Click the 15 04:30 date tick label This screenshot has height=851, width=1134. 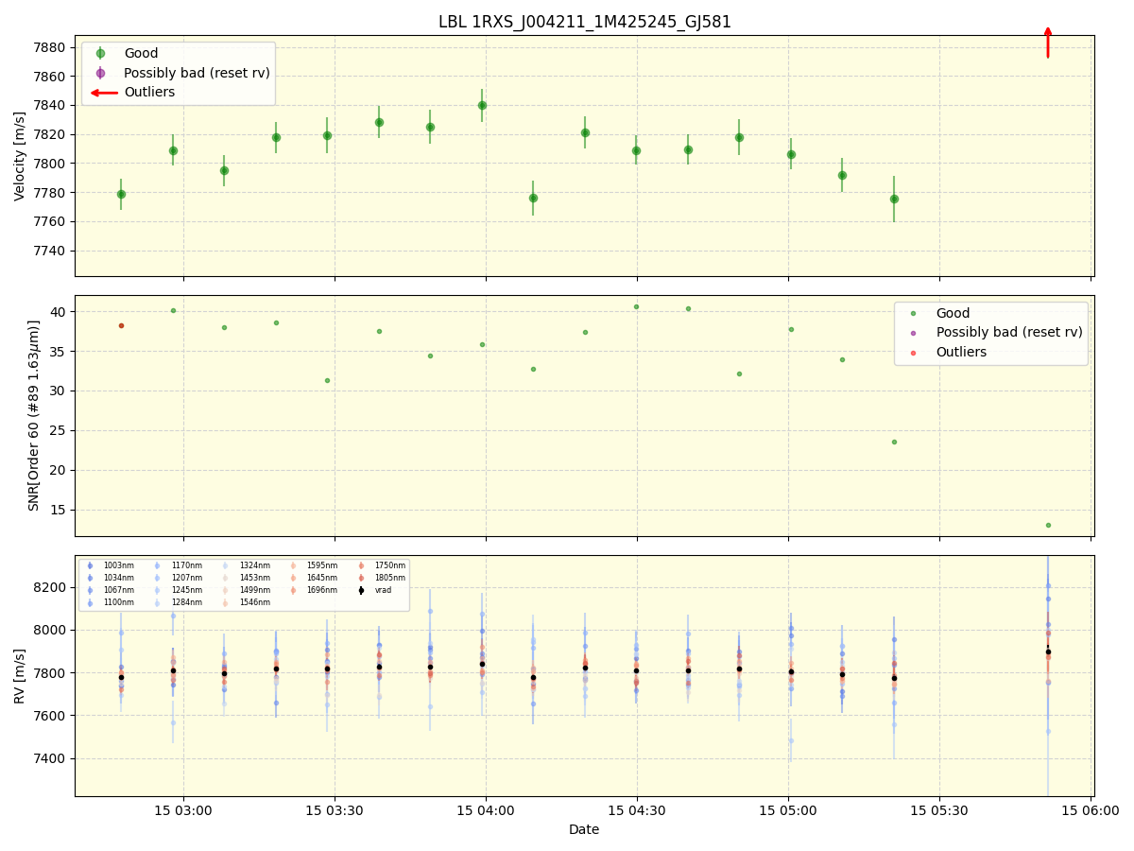tap(637, 810)
